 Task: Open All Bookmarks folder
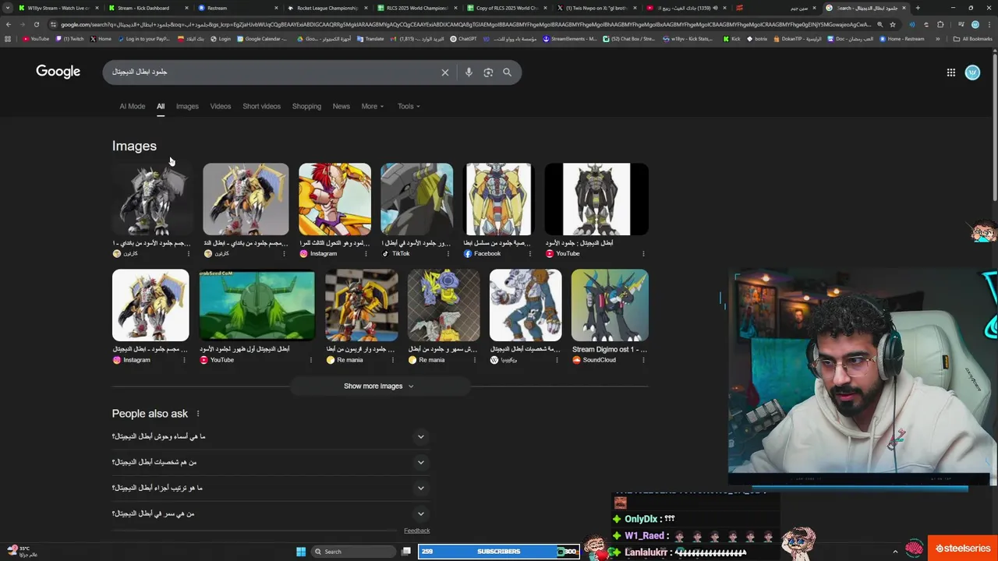pos(973,38)
